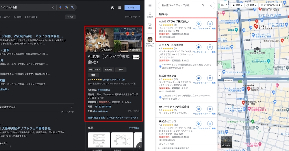Click route icon for 株式会社エッコ
Viewport: 289px width, 151px height.
point(210,124)
